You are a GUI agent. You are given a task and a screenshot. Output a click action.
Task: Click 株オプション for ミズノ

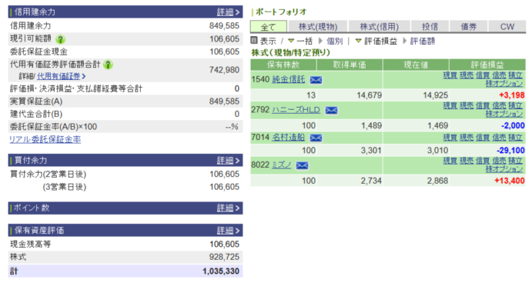[x=504, y=169]
